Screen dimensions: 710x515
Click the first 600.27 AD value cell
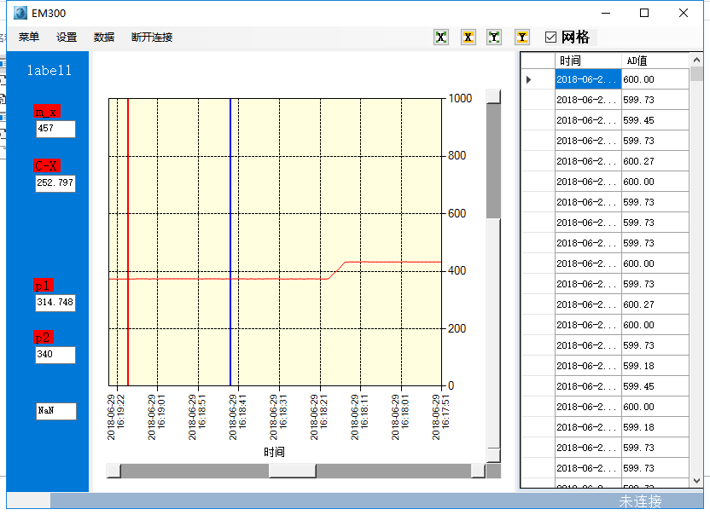click(x=655, y=161)
